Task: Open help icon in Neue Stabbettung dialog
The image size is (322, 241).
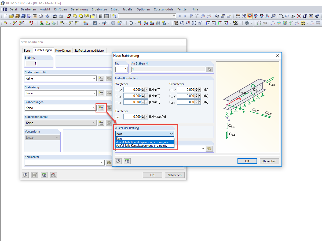Action: pyautogui.click(x=118, y=161)
